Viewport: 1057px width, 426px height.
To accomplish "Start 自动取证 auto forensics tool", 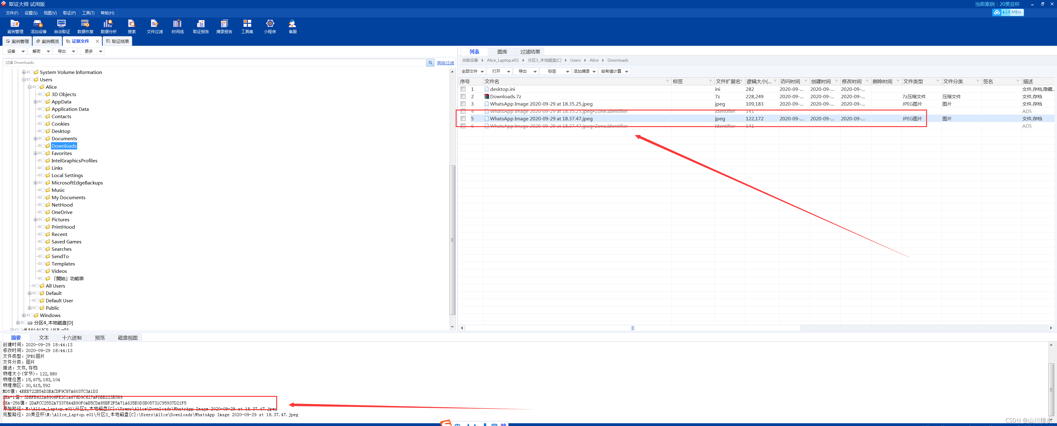I will 62,27.
